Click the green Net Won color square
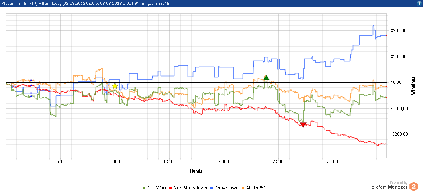This screenshot has width=423, height=193. pyautogui.click(x=145, y=188)
